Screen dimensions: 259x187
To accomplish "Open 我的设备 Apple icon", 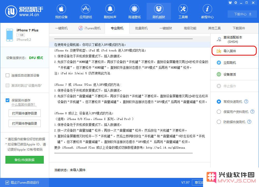I will coord(61,9).
